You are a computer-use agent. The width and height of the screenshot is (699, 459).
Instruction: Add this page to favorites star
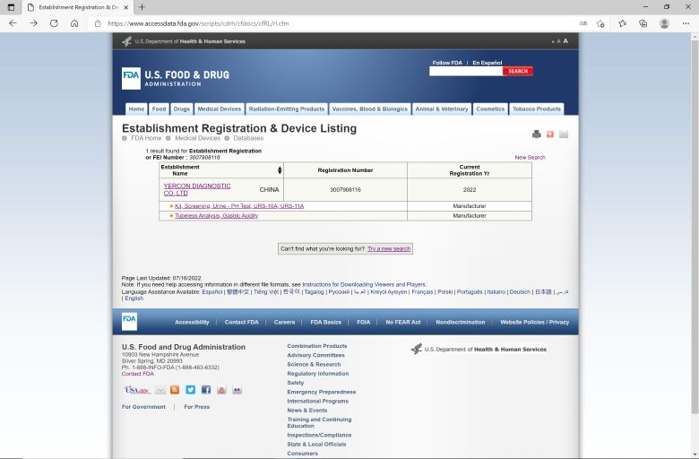pyautogui.click(x=600, y=23)
